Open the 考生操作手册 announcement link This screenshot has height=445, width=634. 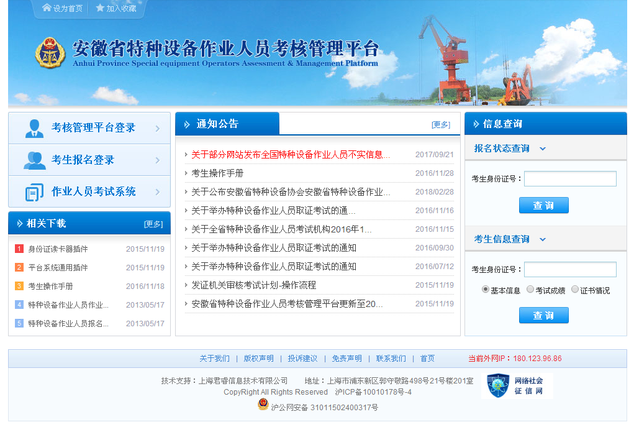coord(217,173)
